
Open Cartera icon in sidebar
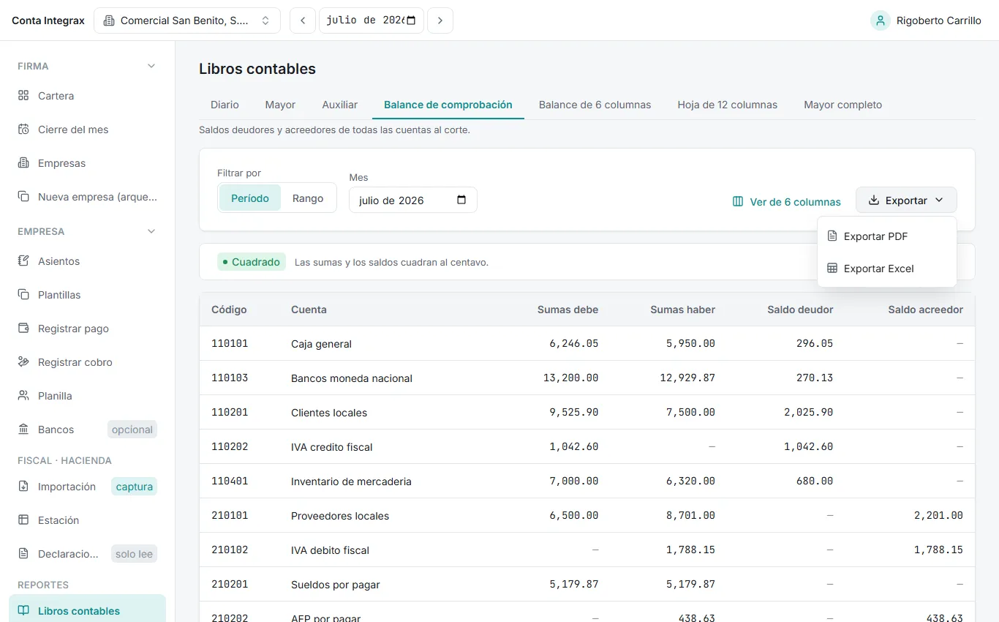click(x=23, y=96)
